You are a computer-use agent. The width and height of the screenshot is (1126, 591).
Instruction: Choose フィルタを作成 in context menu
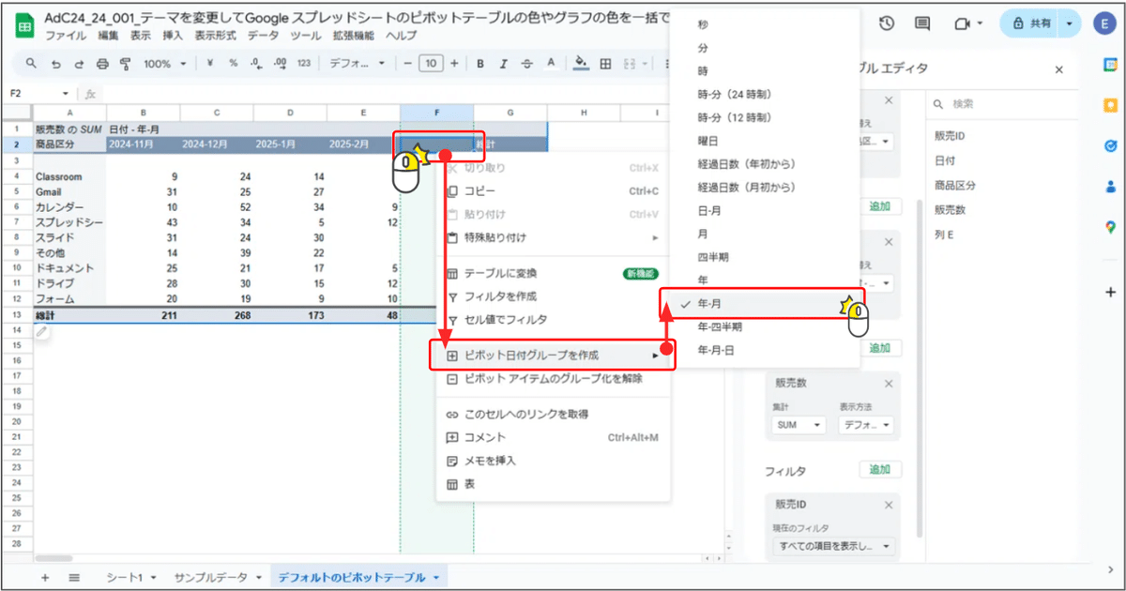(x=554, y=296)
